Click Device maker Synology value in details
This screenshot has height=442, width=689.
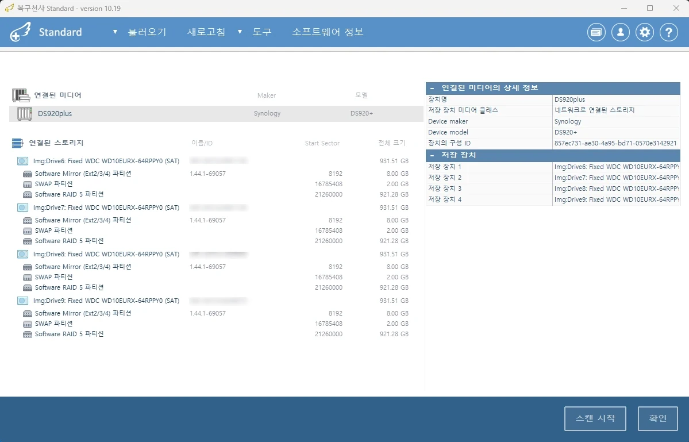(568, 121)
